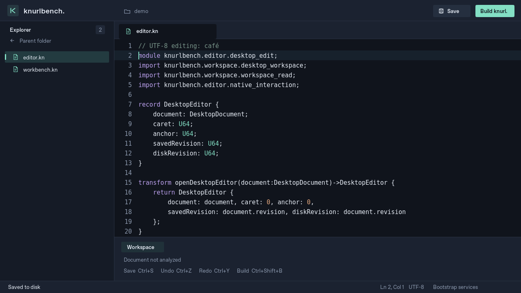The image size is (521, 293).
Task: Click the return DesktopEditor line
Action: tap(193, 192)
